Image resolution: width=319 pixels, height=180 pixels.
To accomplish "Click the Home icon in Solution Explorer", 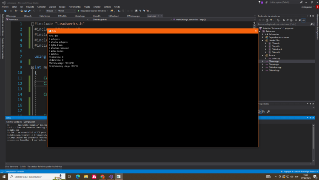I will click(267, 20).
